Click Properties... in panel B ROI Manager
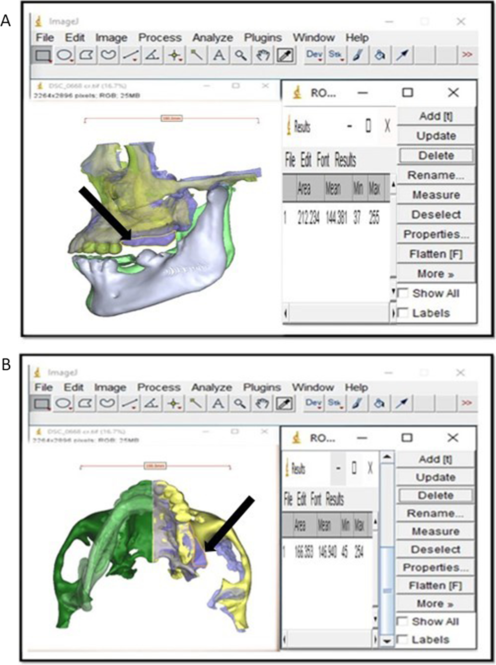 pos(435,567)
